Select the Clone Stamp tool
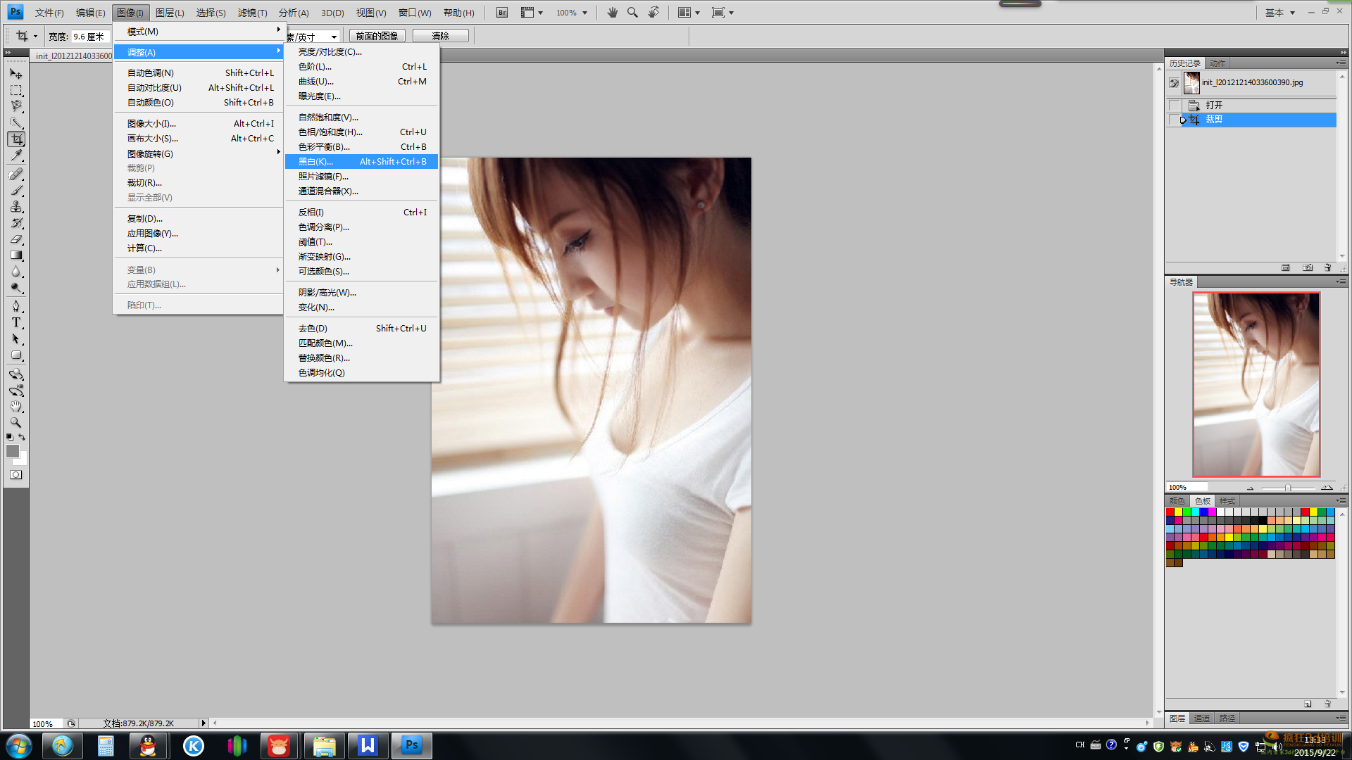The image size is (1352, 760). (15, 207)
